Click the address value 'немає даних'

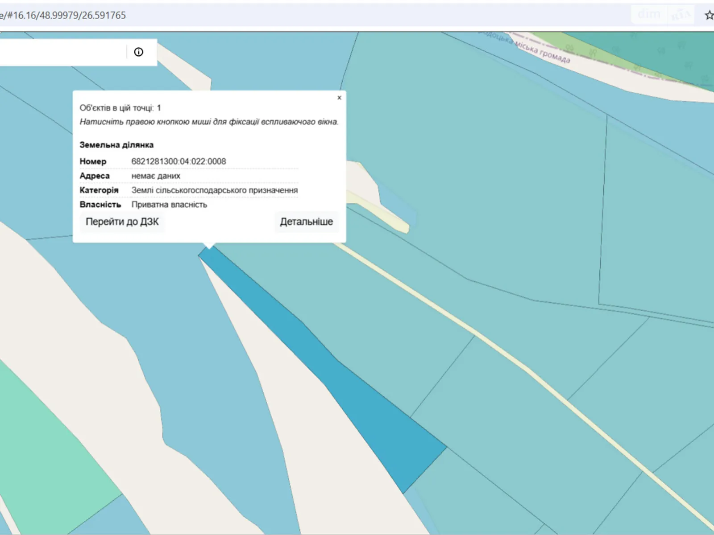point(156,176)
